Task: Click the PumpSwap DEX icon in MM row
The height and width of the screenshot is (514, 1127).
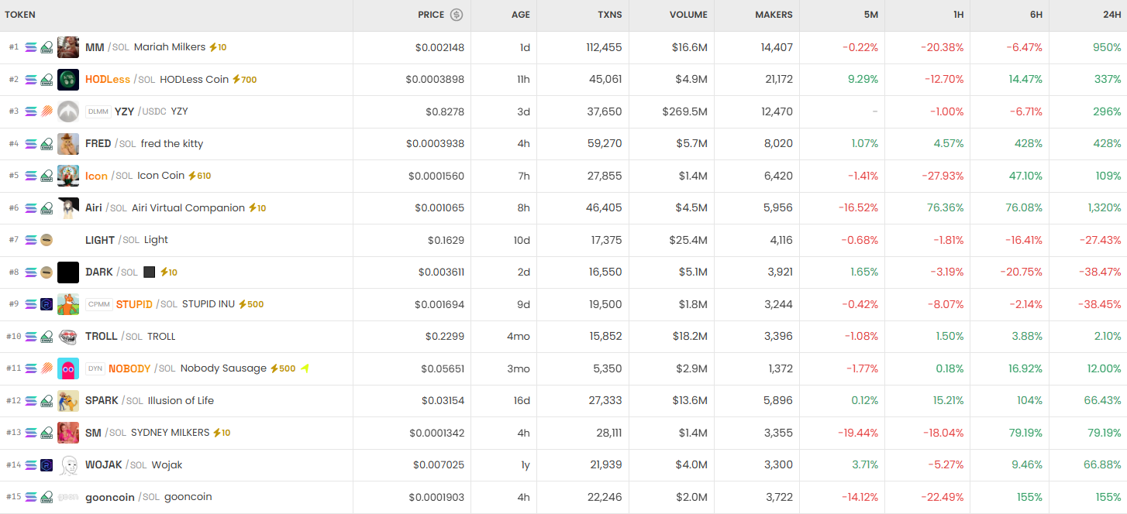Action: tap(47, 47)
